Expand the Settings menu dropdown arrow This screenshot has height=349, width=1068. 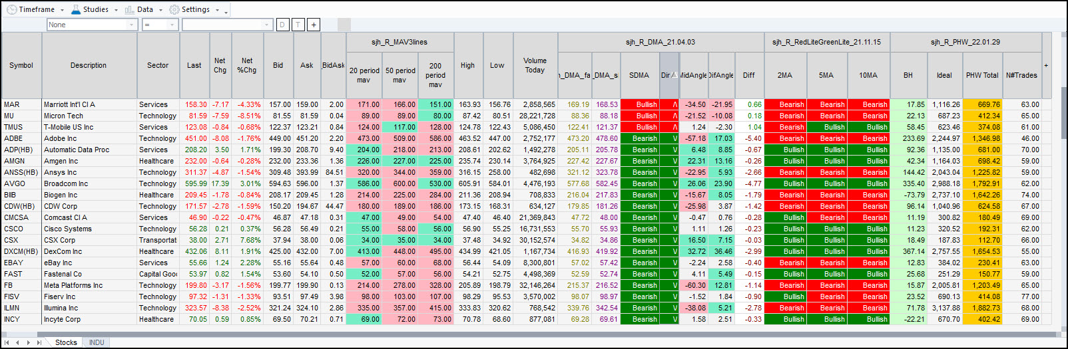[217, 10]
